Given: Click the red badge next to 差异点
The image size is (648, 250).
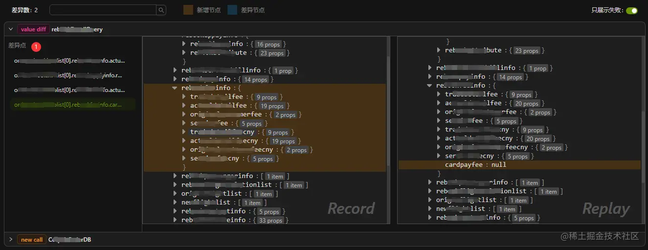Looking at the screenshot, I should (x=36, y=46).
